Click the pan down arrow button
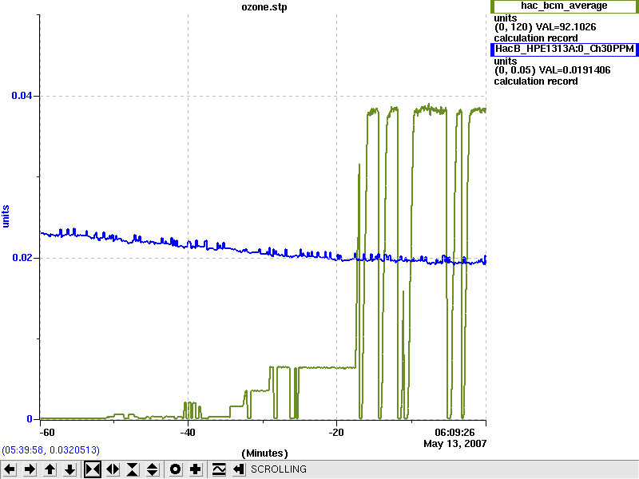639x479 pixels. (x=69, y=469)
